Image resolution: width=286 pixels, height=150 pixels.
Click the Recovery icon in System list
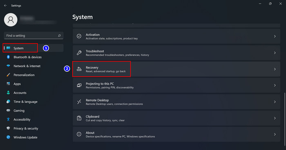click(79, 69)
